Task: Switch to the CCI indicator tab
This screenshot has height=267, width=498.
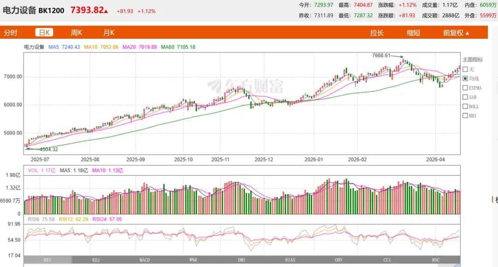Action: point(387,260)
